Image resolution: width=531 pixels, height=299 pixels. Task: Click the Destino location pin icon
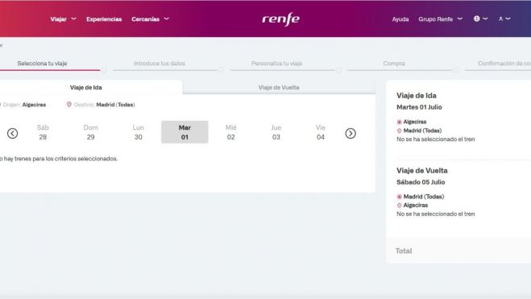(x=69, y=105)
